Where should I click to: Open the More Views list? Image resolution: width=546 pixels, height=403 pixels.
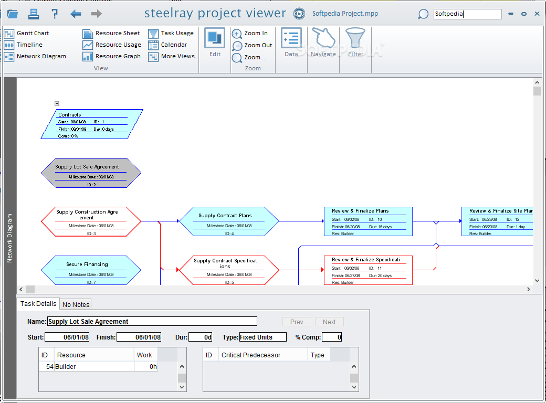coord(173,56)
